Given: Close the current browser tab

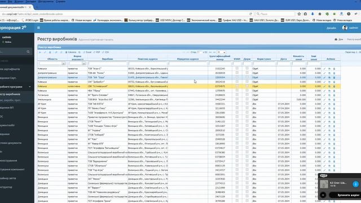Looking at the screenshot, I should [29, 7].
